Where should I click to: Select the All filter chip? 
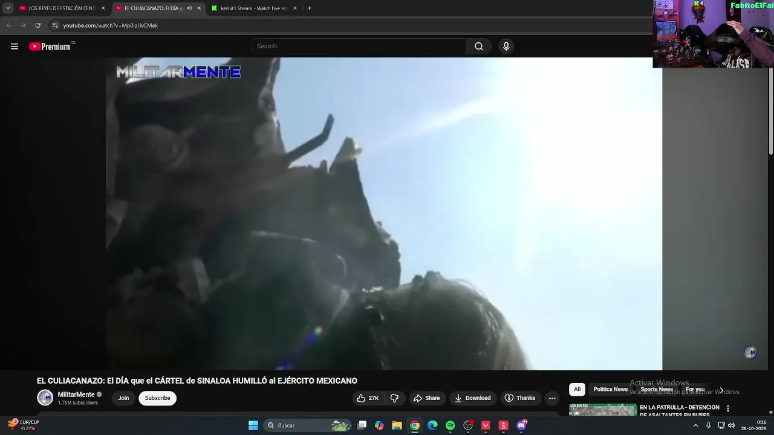[x=577, y=390]
